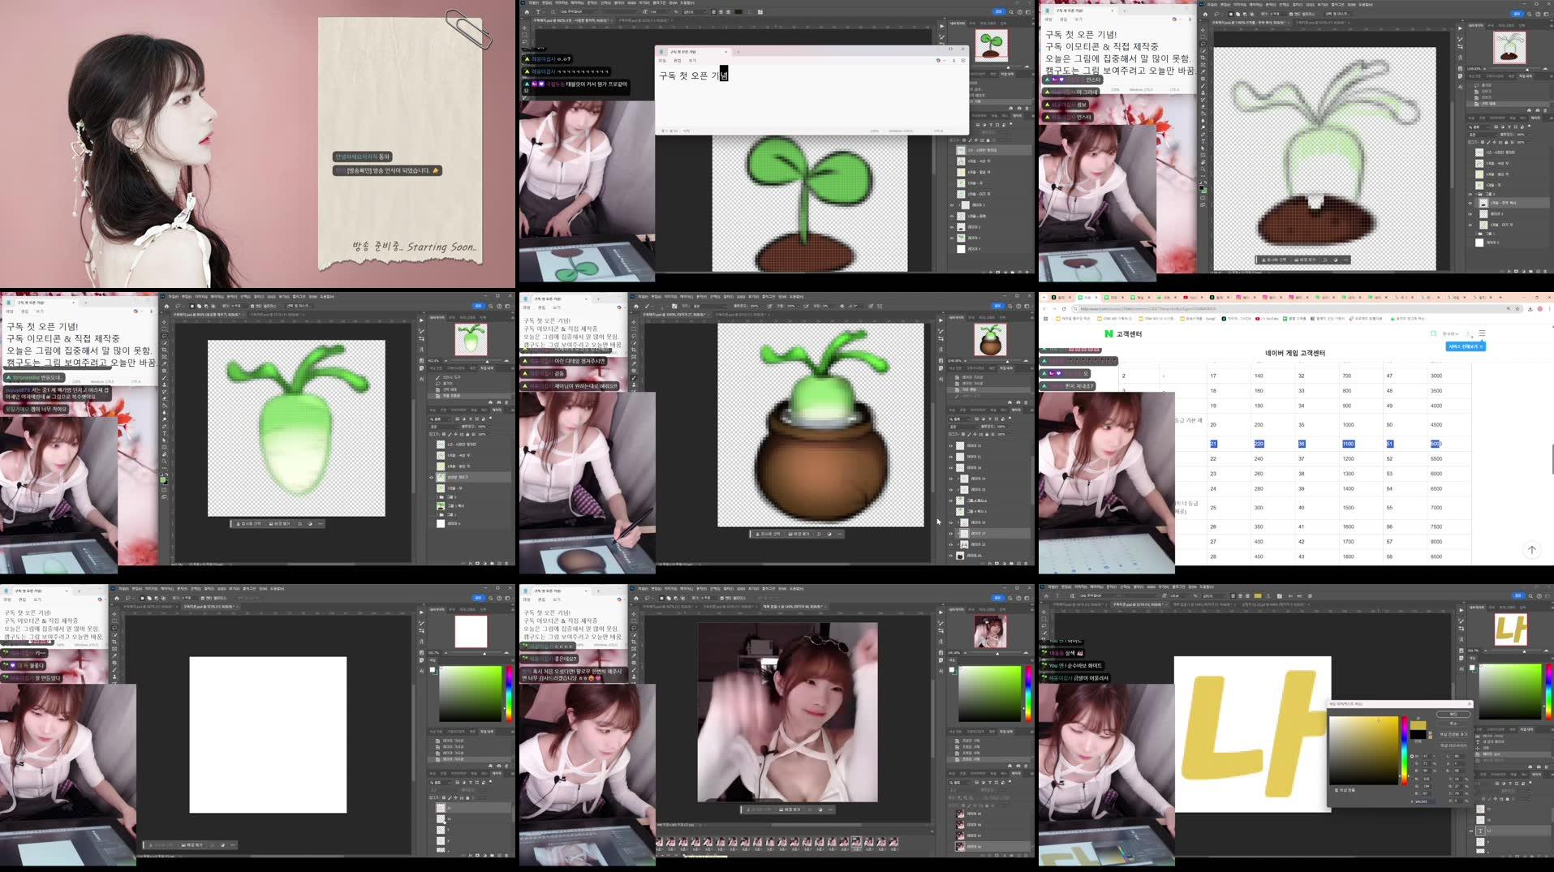Pick a shade in the color picker's yellow gradient field
This screenshot has height=872, width=1554.
point(1364,750)
